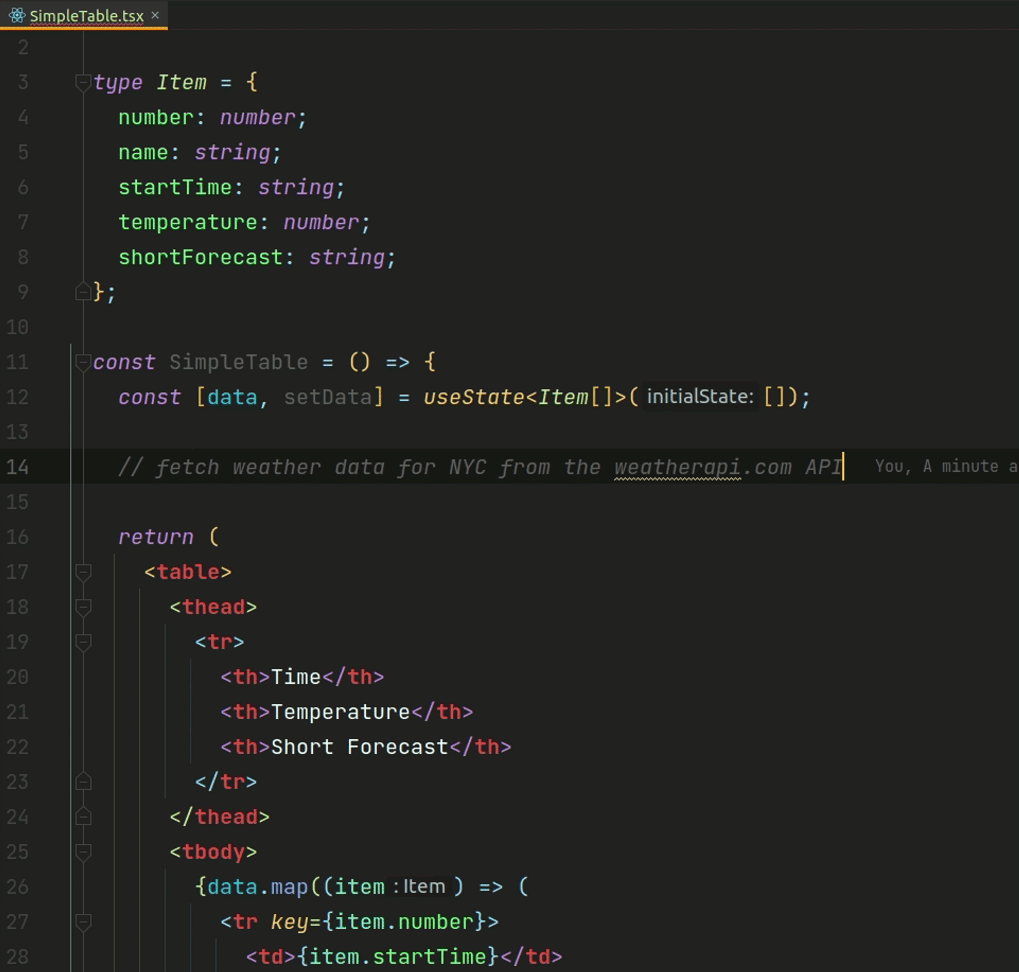Collapse the type Item fold marker

[83, 82]
